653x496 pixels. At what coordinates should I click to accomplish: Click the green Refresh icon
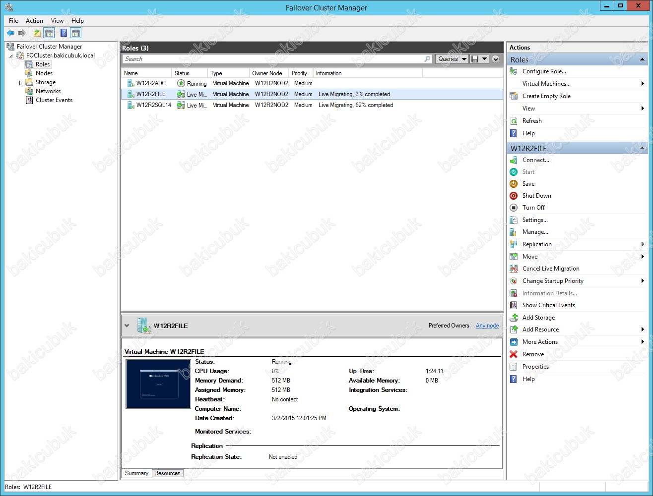[x=514, y=121]
